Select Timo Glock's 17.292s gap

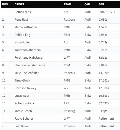click(104, 80)
